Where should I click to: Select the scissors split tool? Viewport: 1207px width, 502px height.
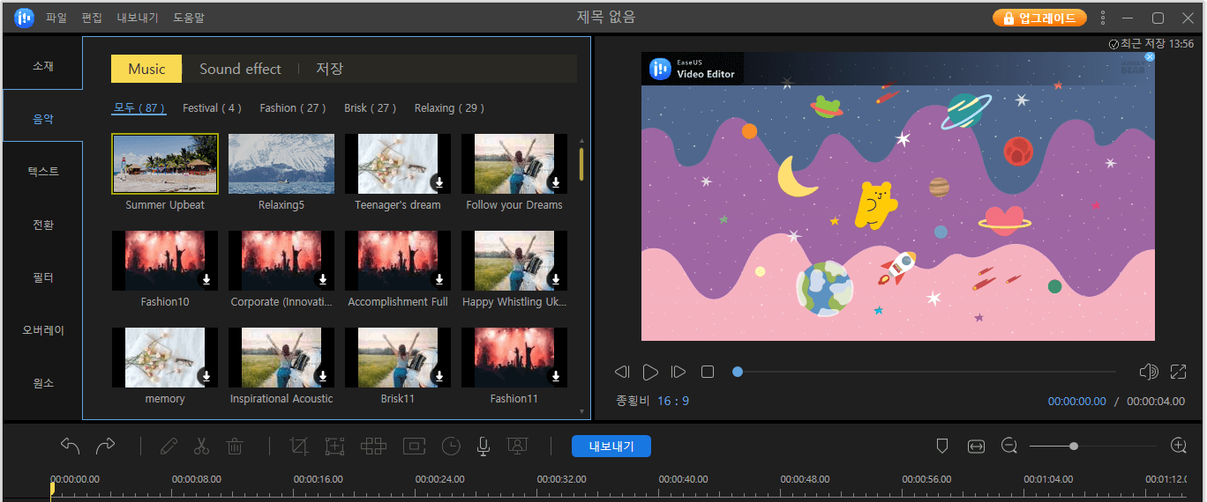click(201, 447)
